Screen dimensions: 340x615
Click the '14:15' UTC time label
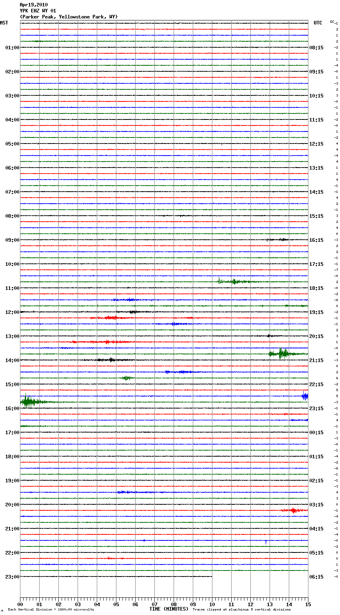click(x=316, y=192)
